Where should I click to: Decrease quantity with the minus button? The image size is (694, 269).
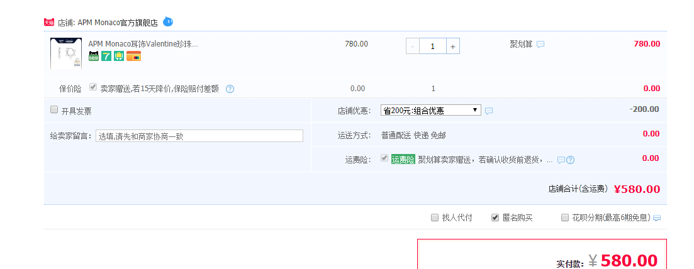tap(413, 46)
